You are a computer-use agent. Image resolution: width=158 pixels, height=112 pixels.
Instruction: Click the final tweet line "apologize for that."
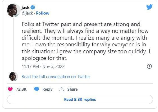44,58
